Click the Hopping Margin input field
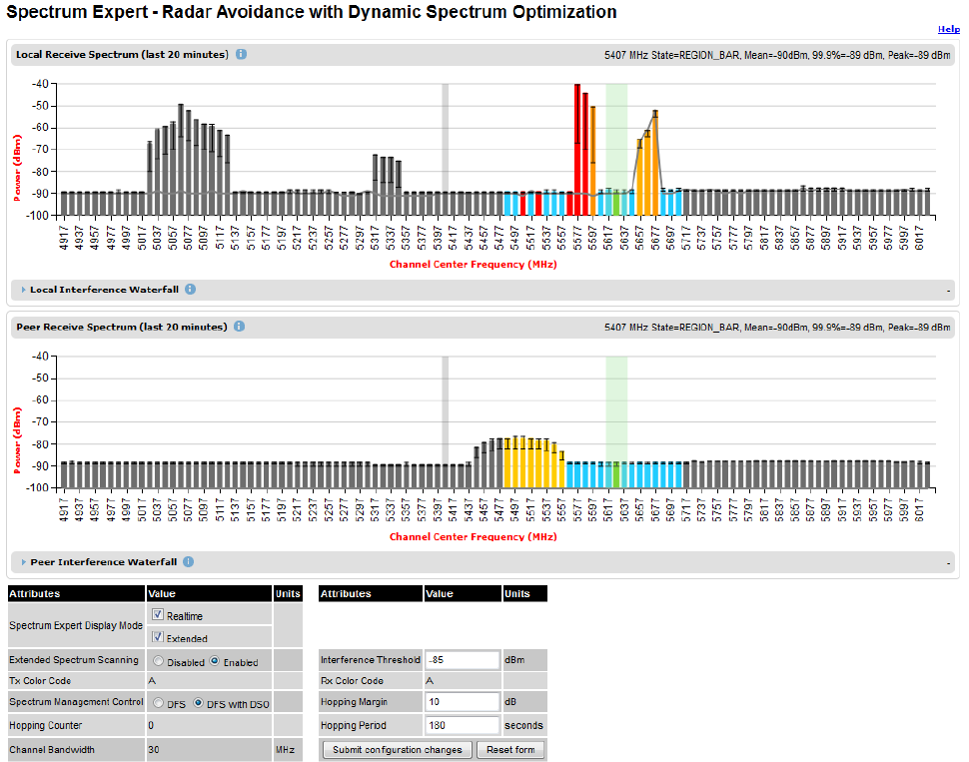 (x=463, y=702)
